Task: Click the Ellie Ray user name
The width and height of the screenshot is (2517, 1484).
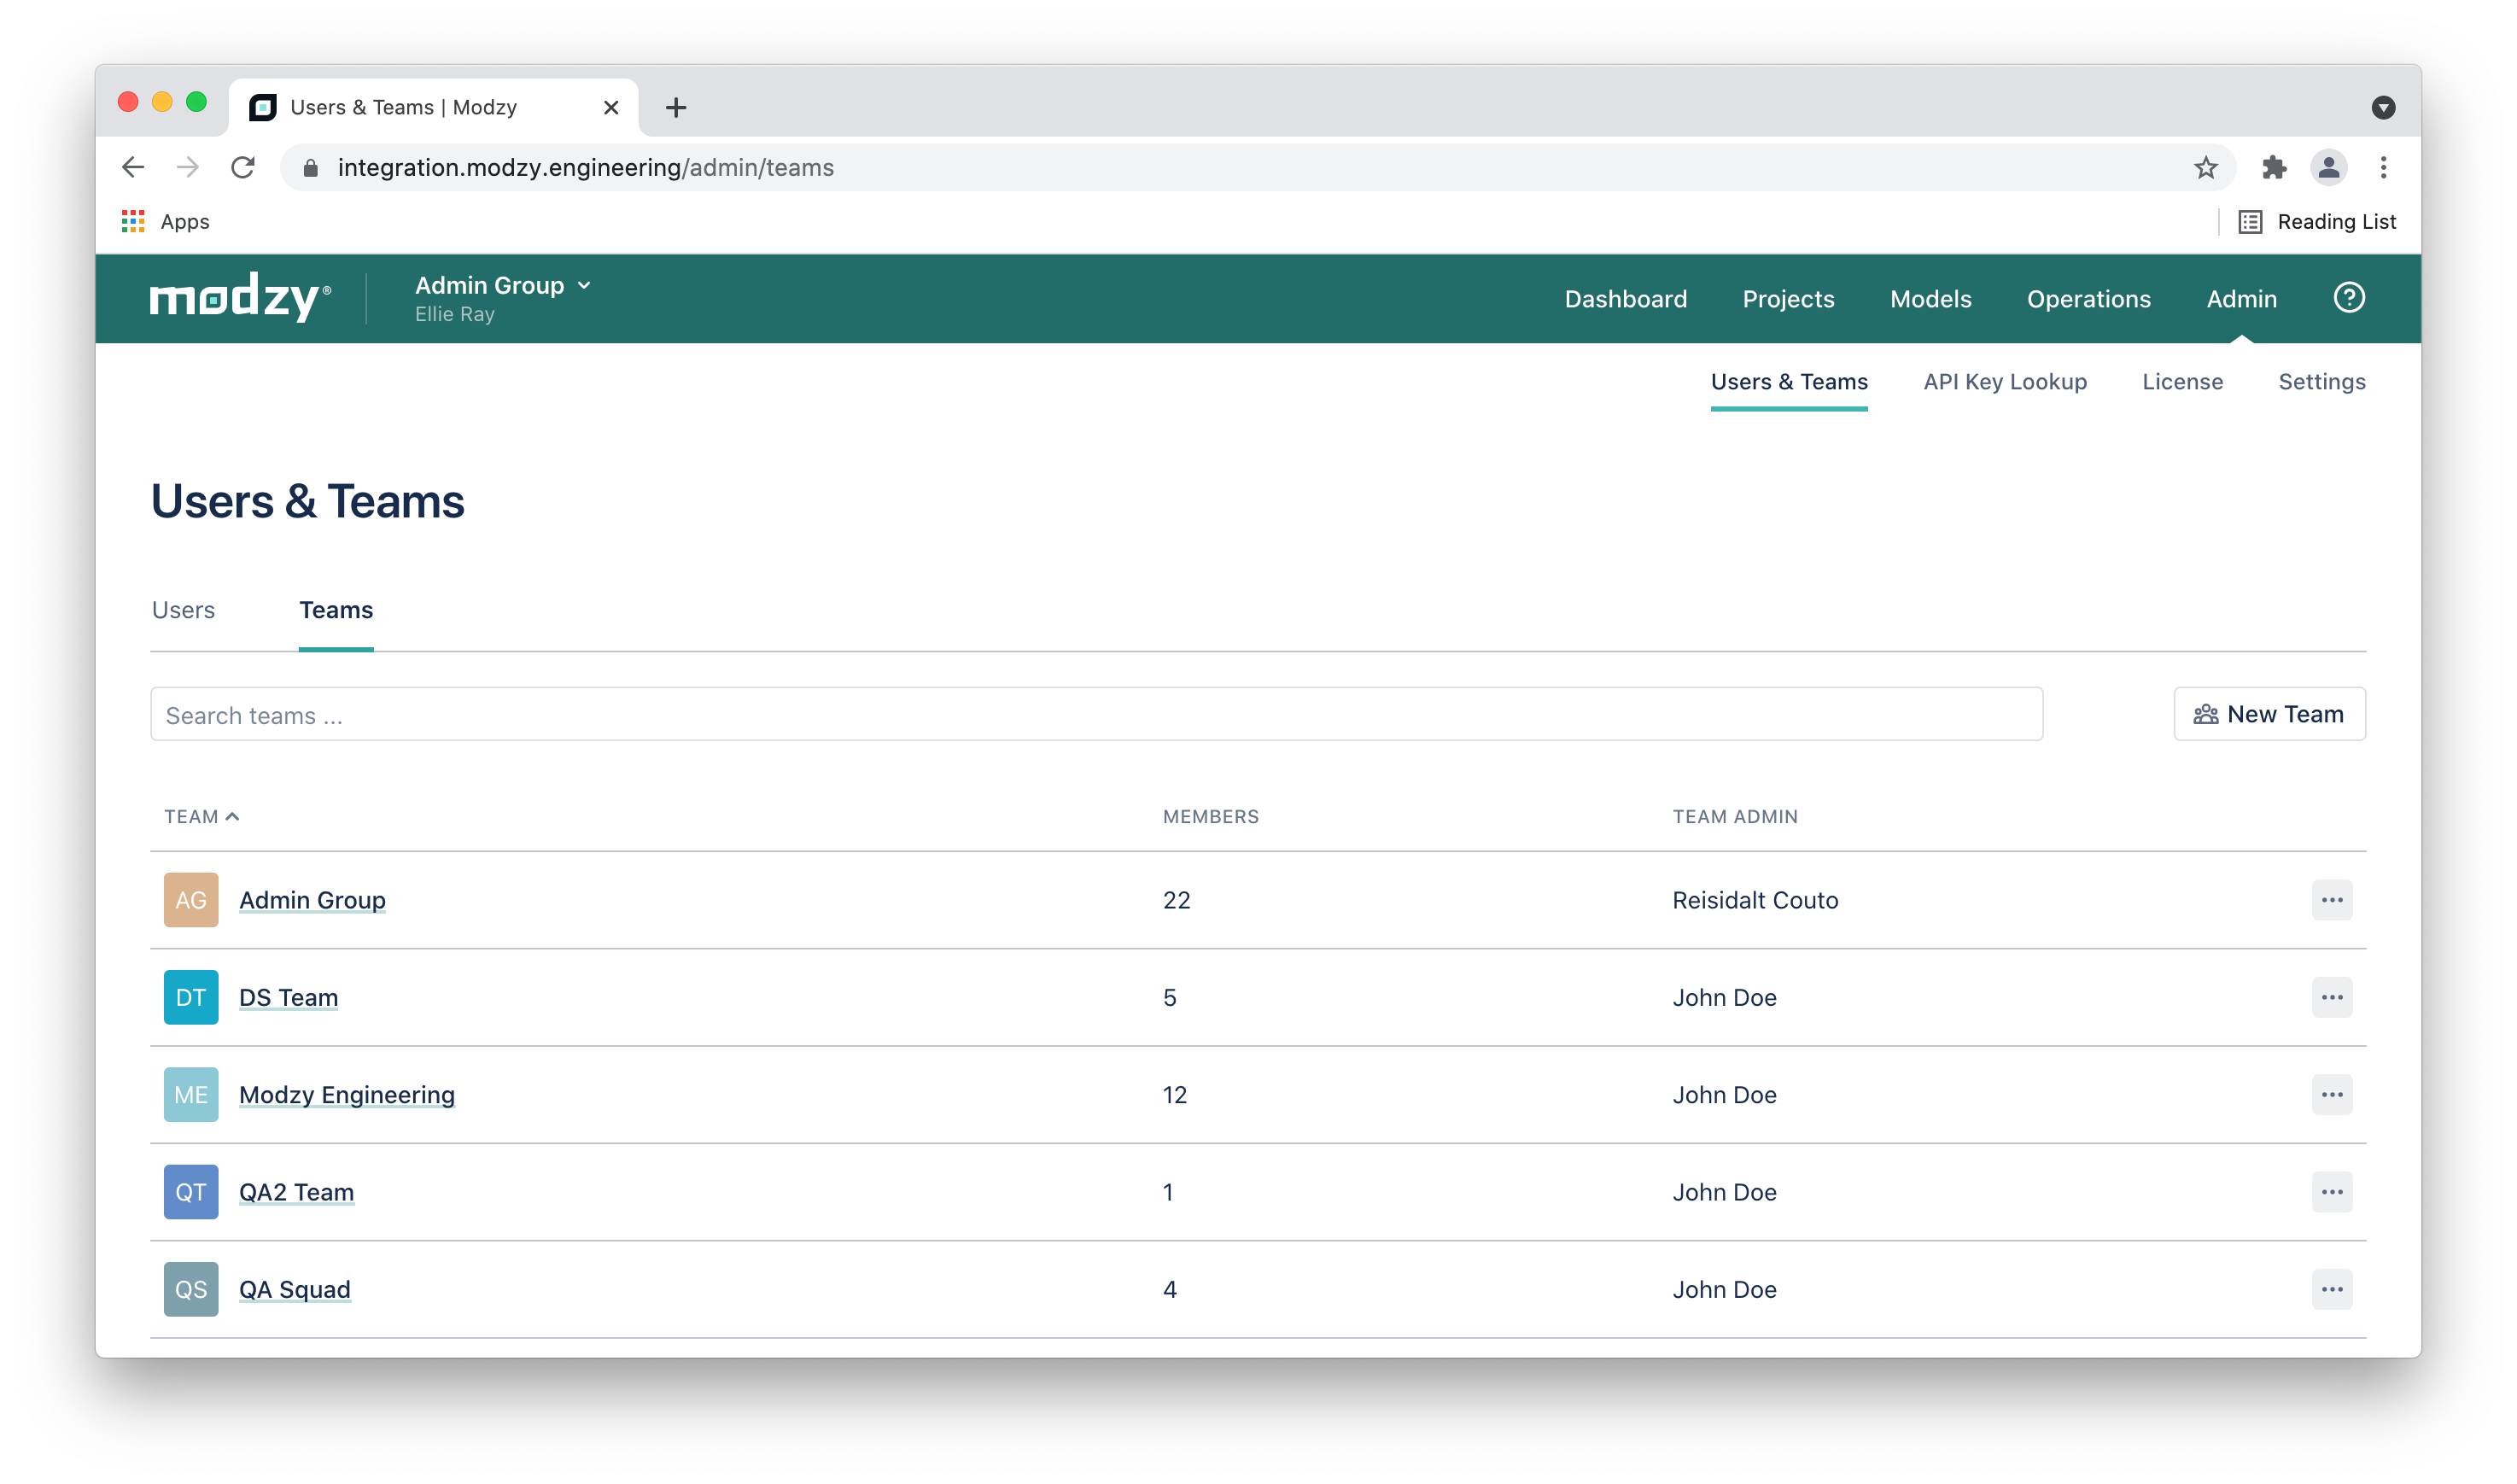Action: pos(455,314)
